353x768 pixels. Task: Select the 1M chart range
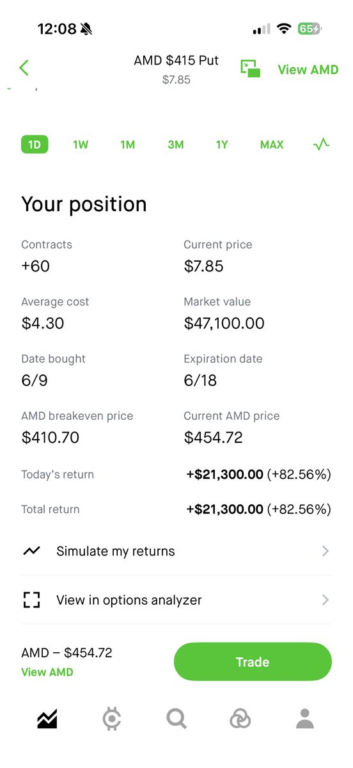tap(128, 145)
